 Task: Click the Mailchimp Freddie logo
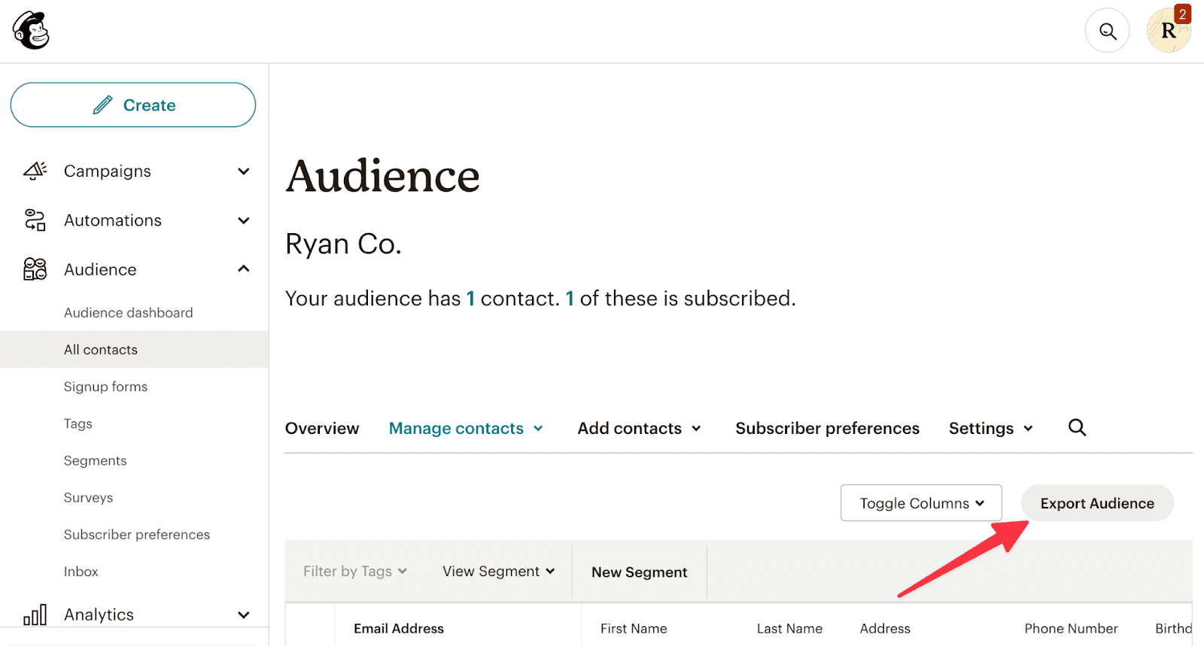(x=31, y=31)
